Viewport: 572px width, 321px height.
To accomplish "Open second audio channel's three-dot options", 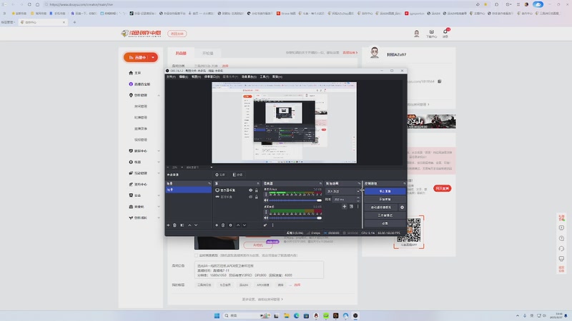I will pos(266,212).
